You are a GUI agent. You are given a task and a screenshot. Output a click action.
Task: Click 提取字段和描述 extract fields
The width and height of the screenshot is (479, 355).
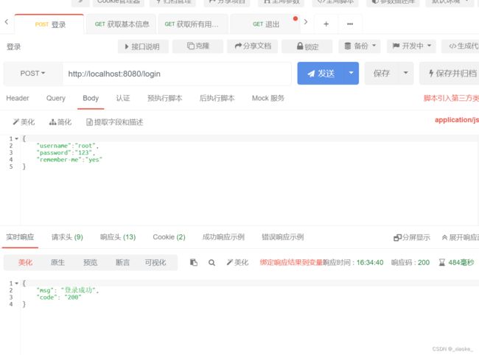coord(114,122)
